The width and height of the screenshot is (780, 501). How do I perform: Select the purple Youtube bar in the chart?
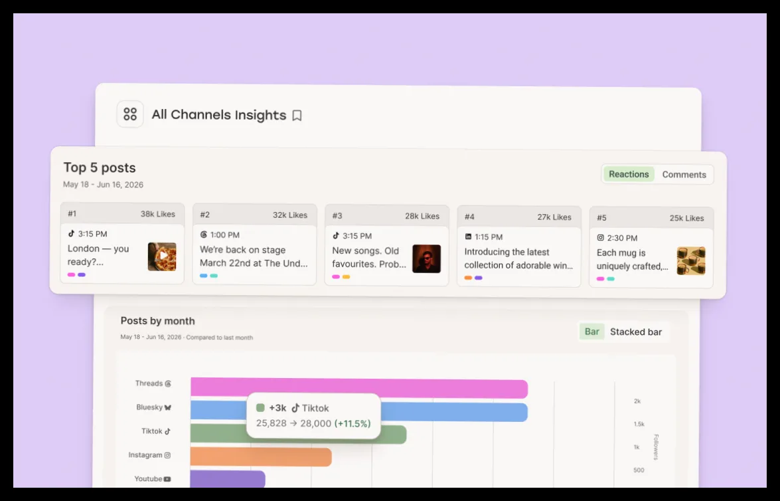228,479
